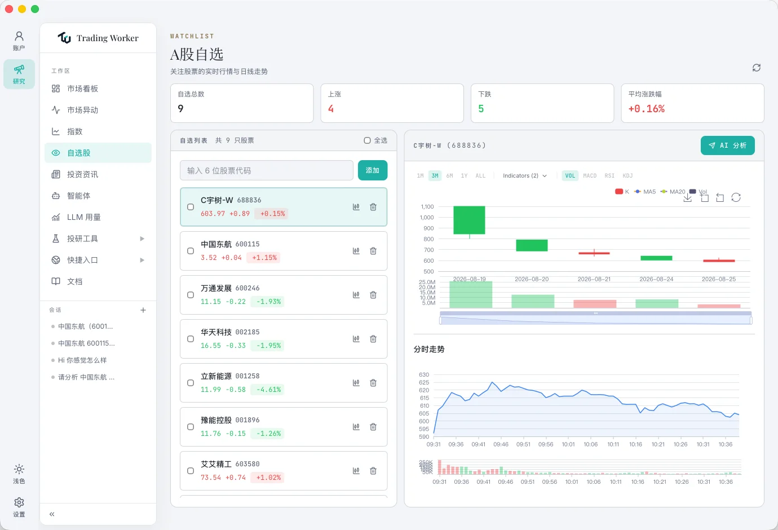Viewport: 778px width, 530px height.
Task: Toggle the MA5 legend series
Action: (645, 192)
